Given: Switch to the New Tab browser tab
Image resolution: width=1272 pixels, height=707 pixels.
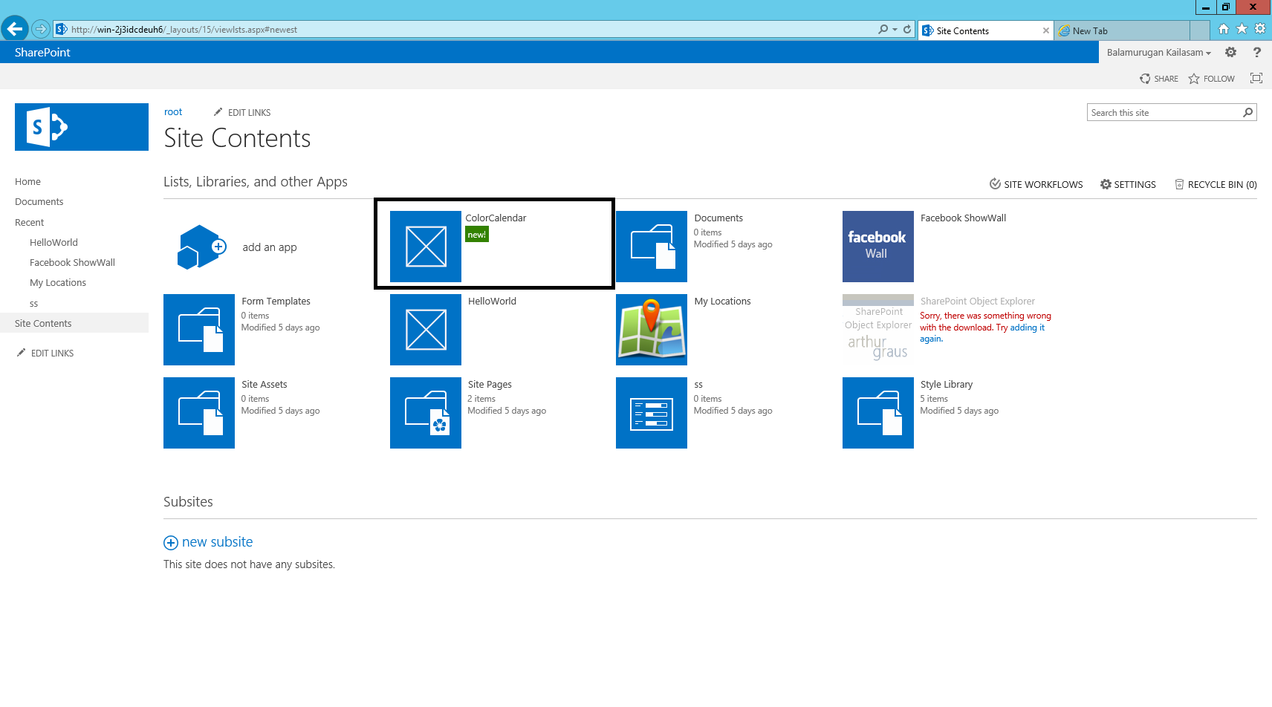Looking at the screenshot, I should click(1121, 30).
